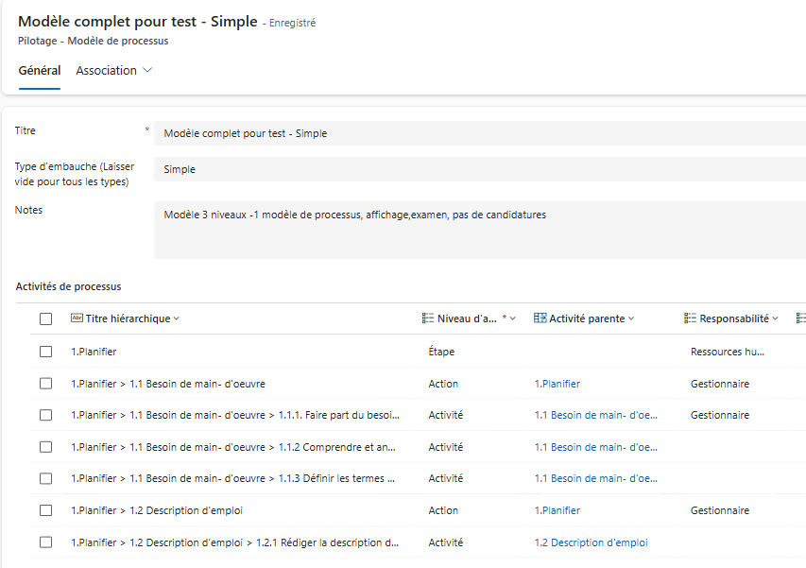Click the Activité parente column lookup icon

point(540,318)
